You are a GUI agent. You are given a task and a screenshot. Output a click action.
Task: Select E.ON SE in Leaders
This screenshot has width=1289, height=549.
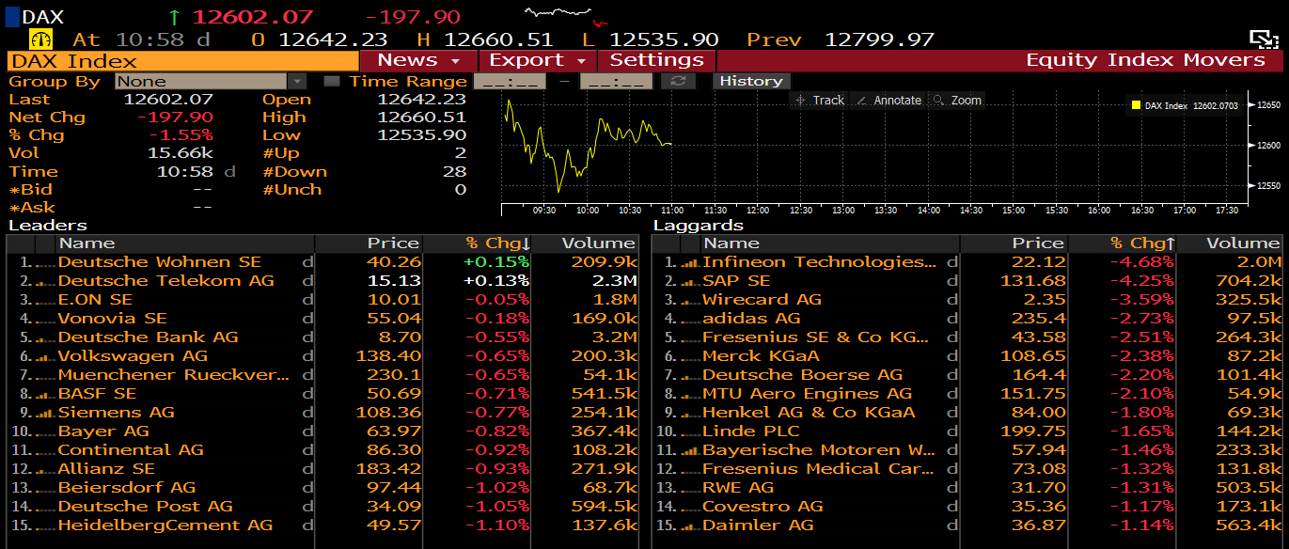pos(322,300)
